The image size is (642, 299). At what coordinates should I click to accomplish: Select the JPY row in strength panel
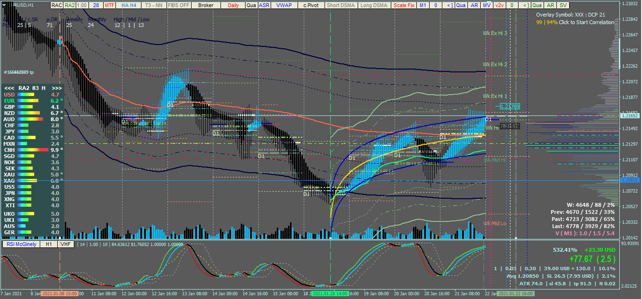tap(32, 132)
